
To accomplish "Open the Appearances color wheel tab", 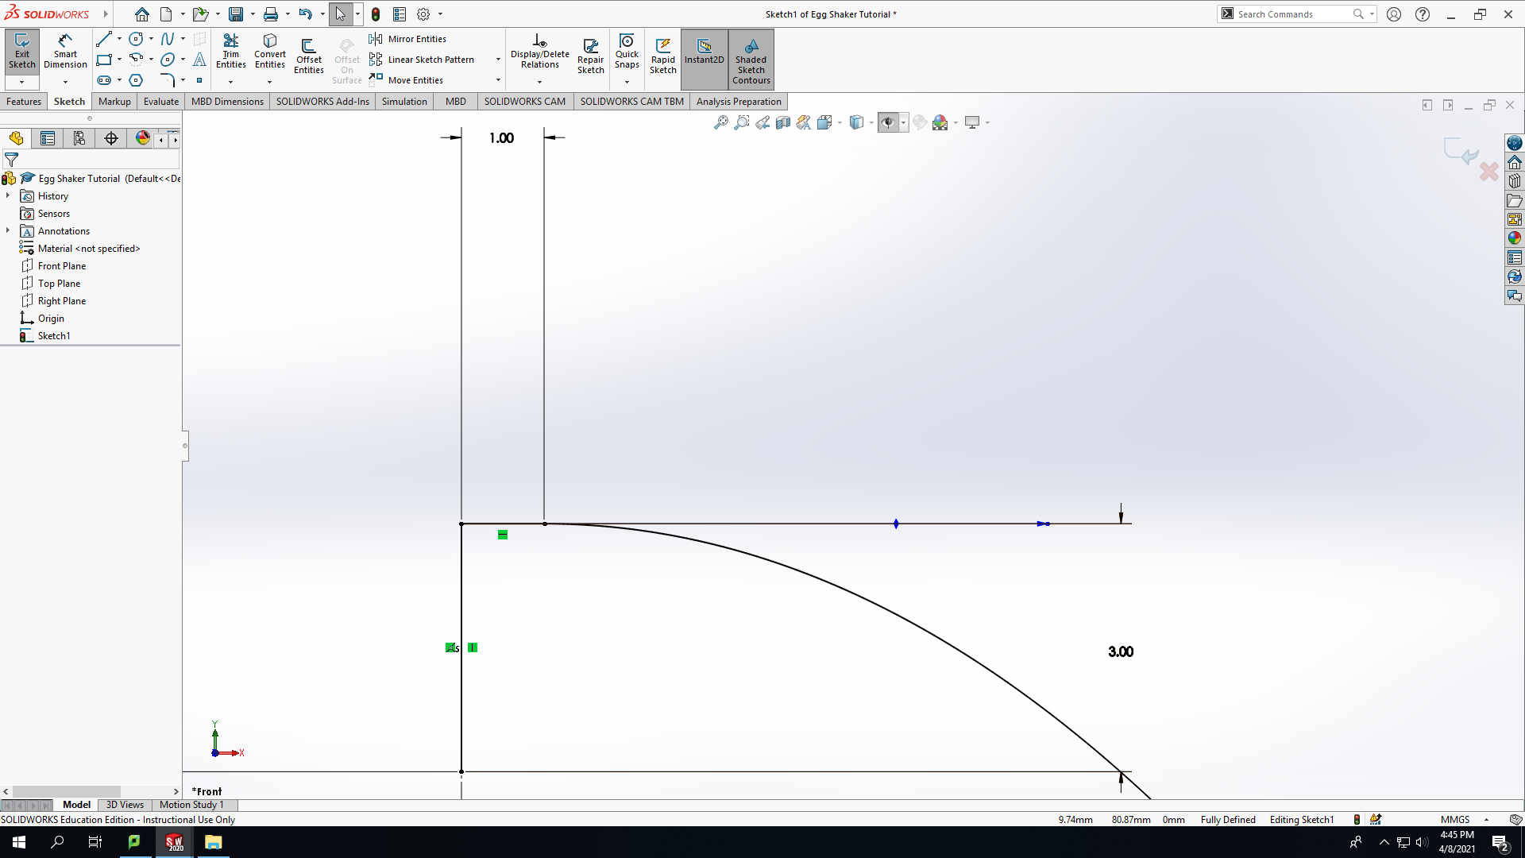I will (x=142, y=138).
